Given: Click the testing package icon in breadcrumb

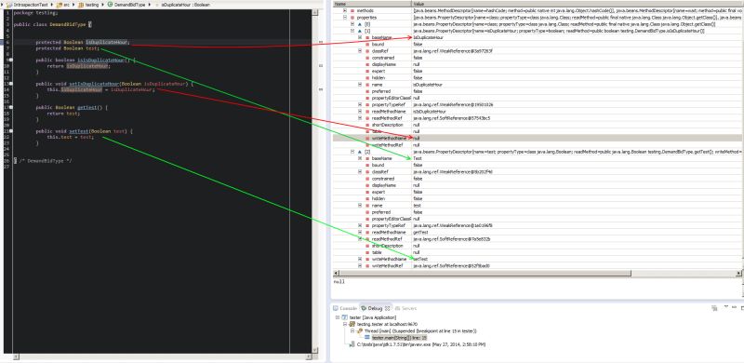Looking at the screenshot, I should click(81, 5).
